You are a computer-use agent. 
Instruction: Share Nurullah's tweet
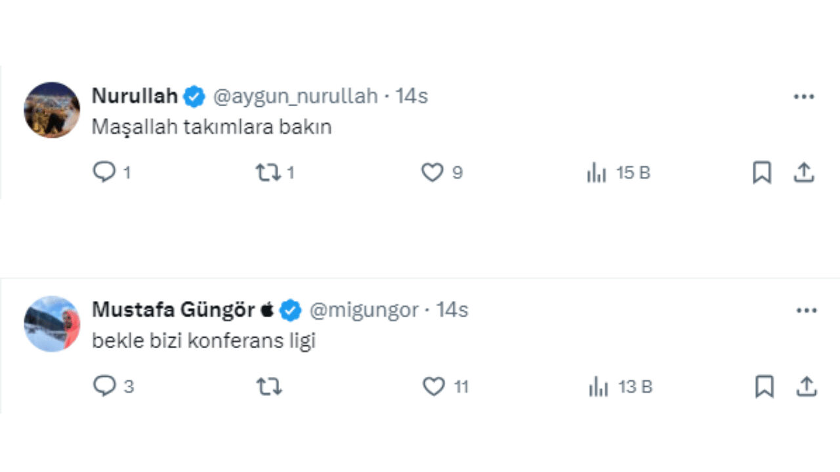[804, 172]
